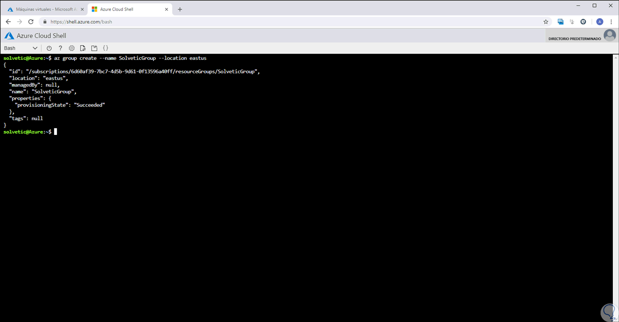Click the padlock site info icon

pos(45,22)
